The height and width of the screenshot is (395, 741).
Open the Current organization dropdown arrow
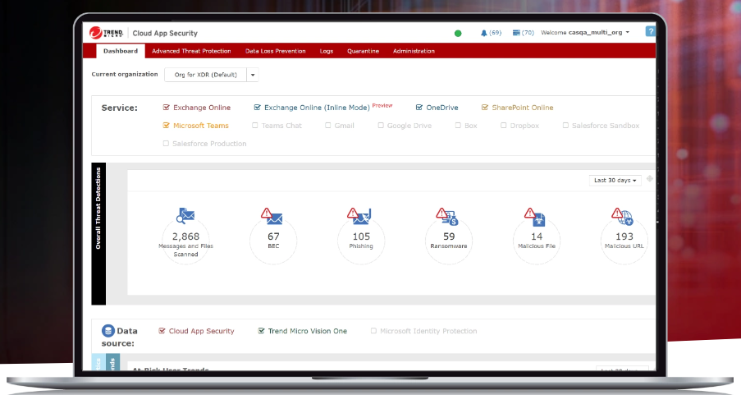pos(253,75)
